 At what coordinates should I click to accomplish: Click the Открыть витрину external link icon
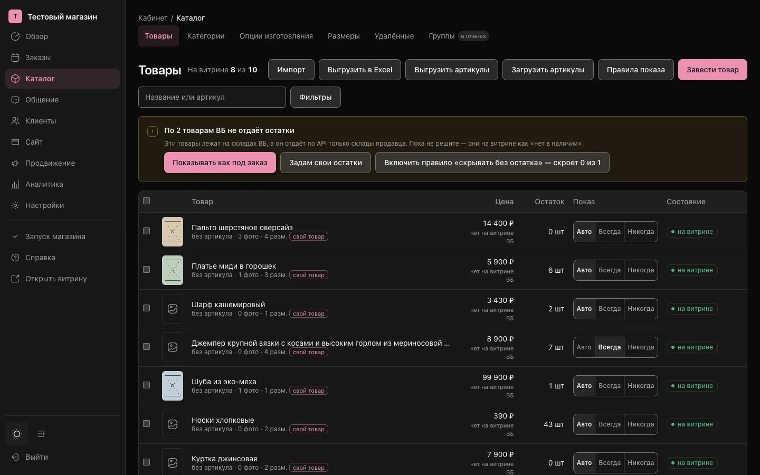pyautogui.click(x=15, y=279)
